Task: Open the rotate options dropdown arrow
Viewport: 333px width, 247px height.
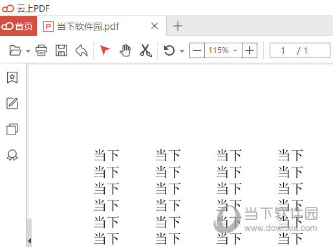Action: (x=182, y=51)
